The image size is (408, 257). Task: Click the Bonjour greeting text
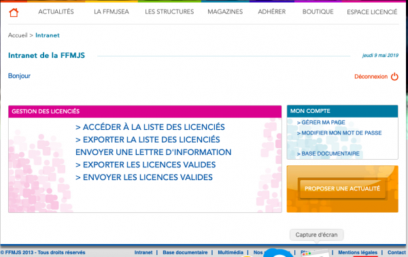19,76
